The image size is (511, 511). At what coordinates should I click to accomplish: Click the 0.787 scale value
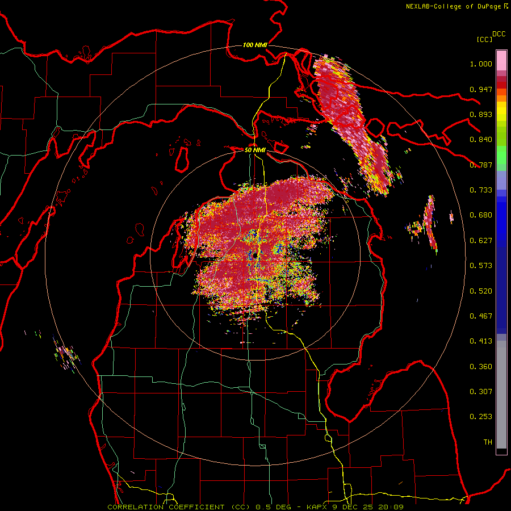click(481, 165)
